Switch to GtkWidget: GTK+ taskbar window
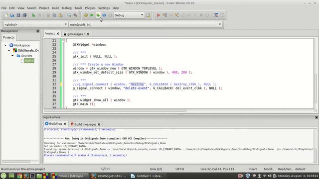 [x=109, y=176]
